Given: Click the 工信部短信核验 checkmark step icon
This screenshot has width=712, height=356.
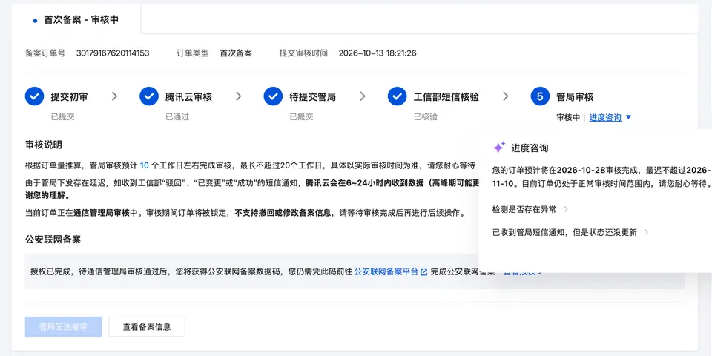Looking at the screenshot, I should tap(397, 96).
